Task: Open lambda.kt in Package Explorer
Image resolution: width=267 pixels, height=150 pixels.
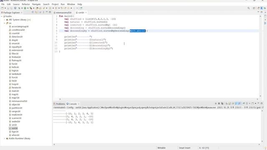Action: pyautogui.click(x=16, y=74)
